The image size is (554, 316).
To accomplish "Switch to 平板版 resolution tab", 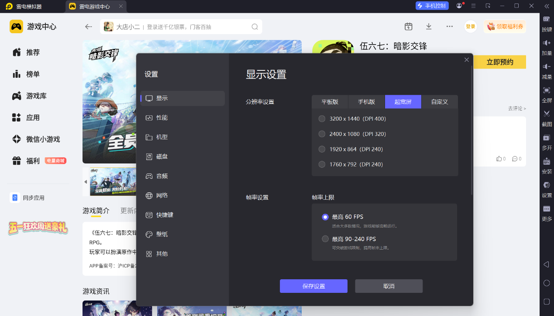I will coord(330,102).
